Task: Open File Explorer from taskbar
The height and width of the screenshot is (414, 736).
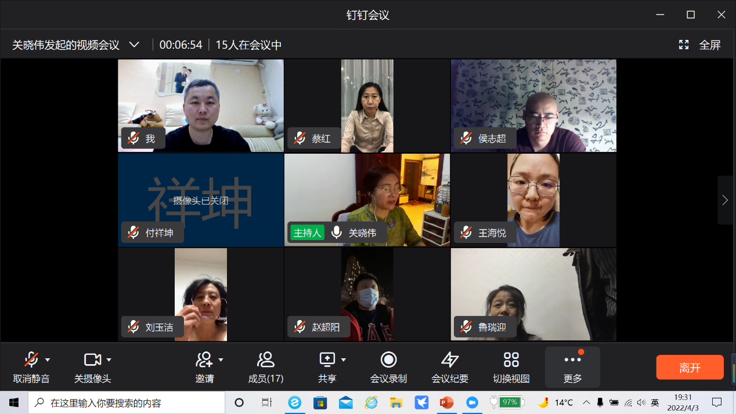Action: [396, 402]
